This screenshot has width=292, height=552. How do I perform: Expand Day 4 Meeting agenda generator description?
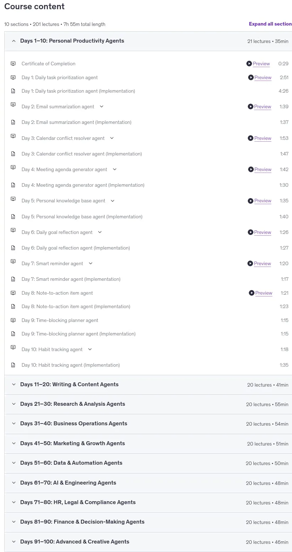pos(115,169)
